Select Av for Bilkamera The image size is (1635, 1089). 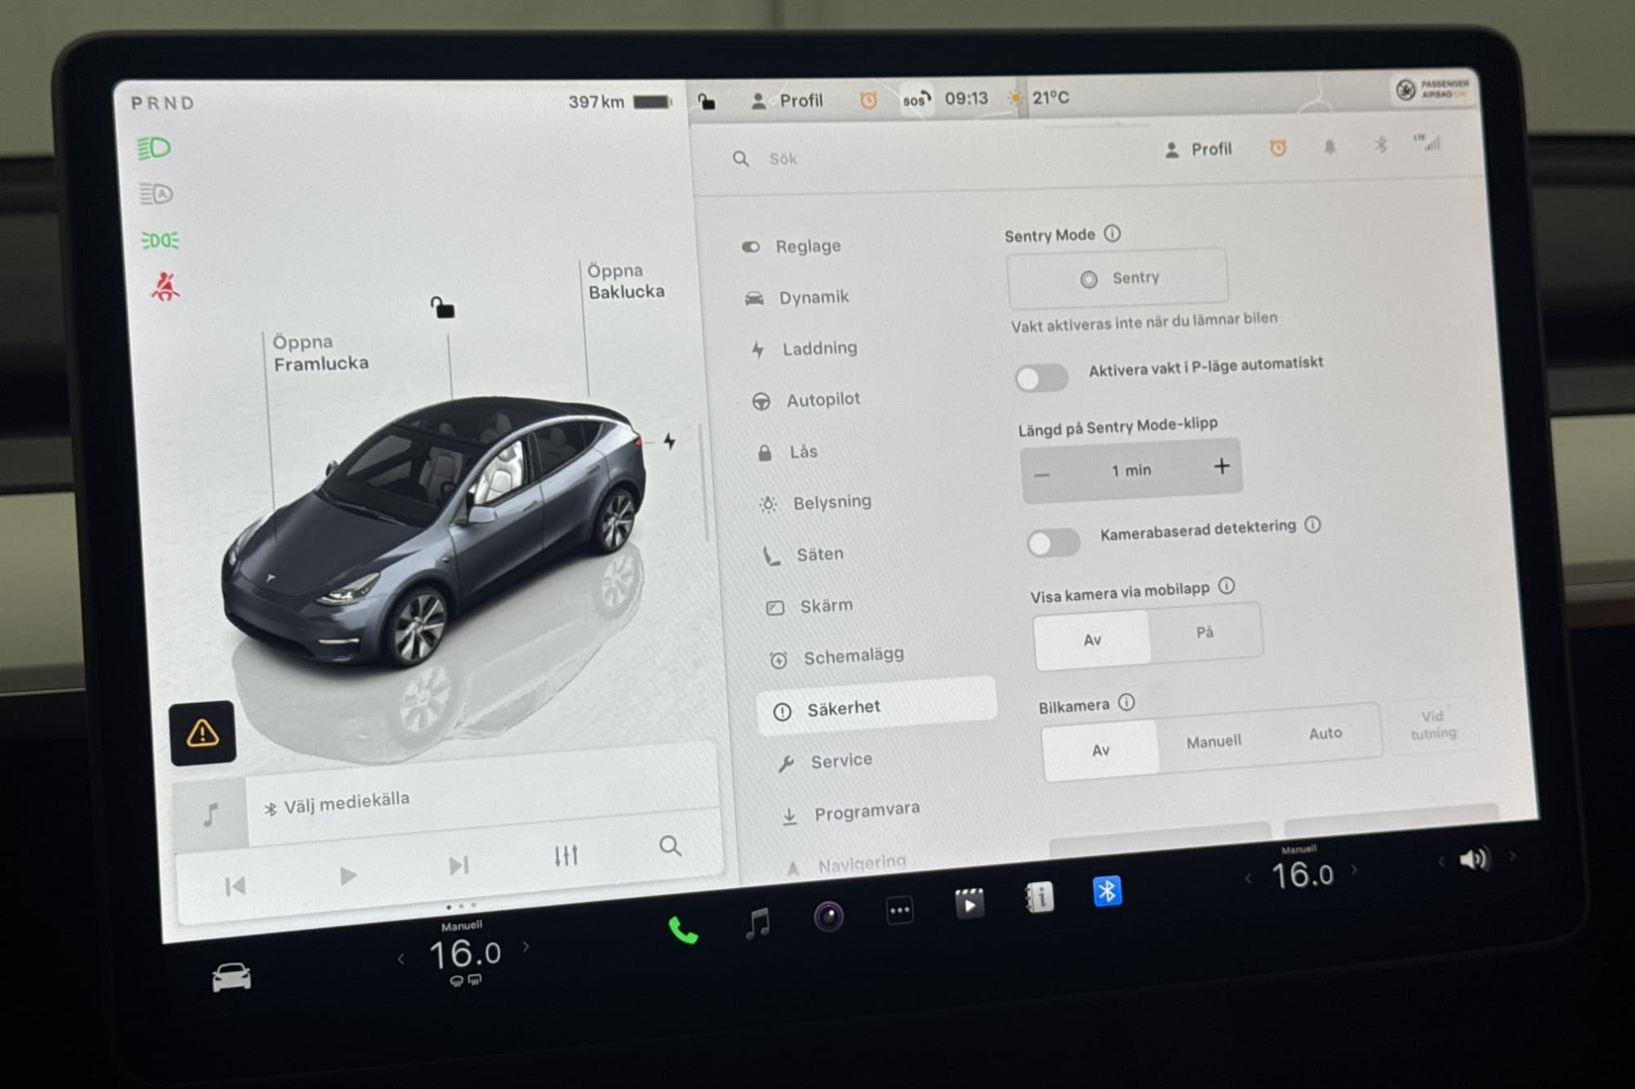(x=1101, y=750)
